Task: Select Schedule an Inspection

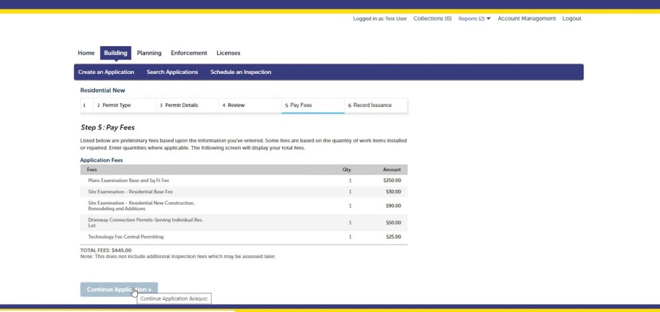Action: pyautogui.click(x=240, y=72)
